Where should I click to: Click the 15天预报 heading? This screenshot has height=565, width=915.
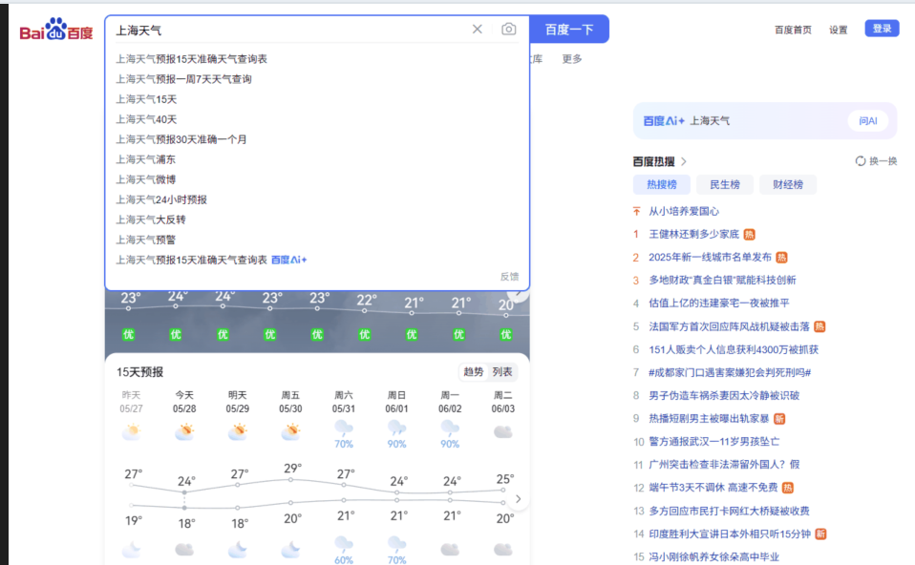(139, 372)
